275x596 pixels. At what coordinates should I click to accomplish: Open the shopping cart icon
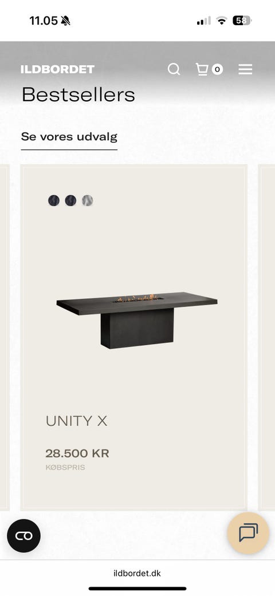click(x=202, y=69)
